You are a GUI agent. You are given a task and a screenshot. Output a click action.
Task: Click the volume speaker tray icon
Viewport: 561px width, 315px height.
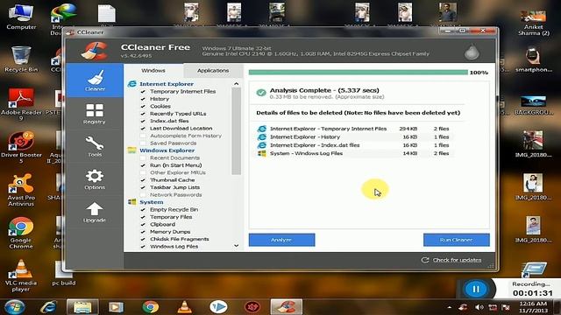tap(479, 307)
